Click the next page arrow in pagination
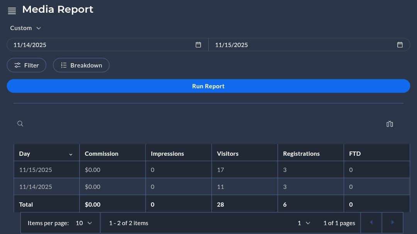 (393, 222)
